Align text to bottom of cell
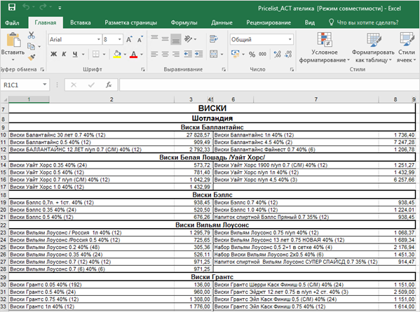Viewport: 420px width, 312px height. tap(176, 39)
